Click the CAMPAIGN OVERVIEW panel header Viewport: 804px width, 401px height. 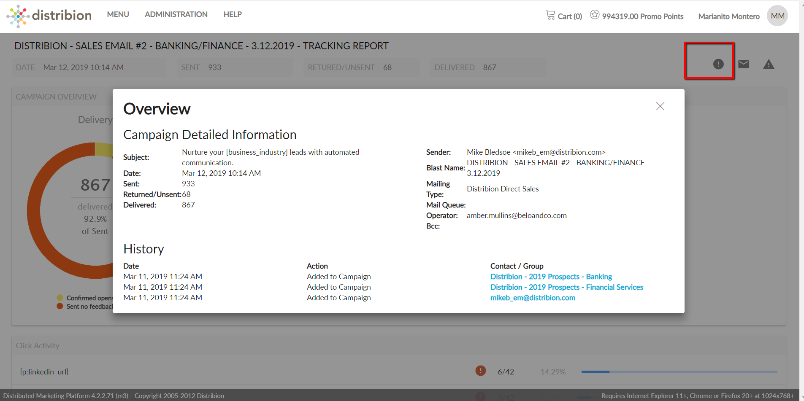(x=56, y=97)
